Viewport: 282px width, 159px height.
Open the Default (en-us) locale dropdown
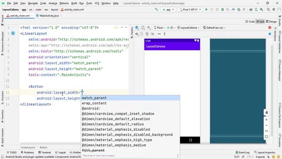(x=214, y=27)
